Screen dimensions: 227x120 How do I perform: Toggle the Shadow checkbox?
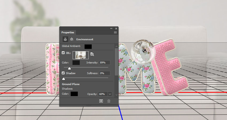pyautogui.click(x=63, y=73)
